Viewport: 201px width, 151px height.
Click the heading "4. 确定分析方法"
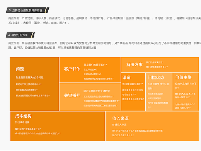(x=18, y=35)
